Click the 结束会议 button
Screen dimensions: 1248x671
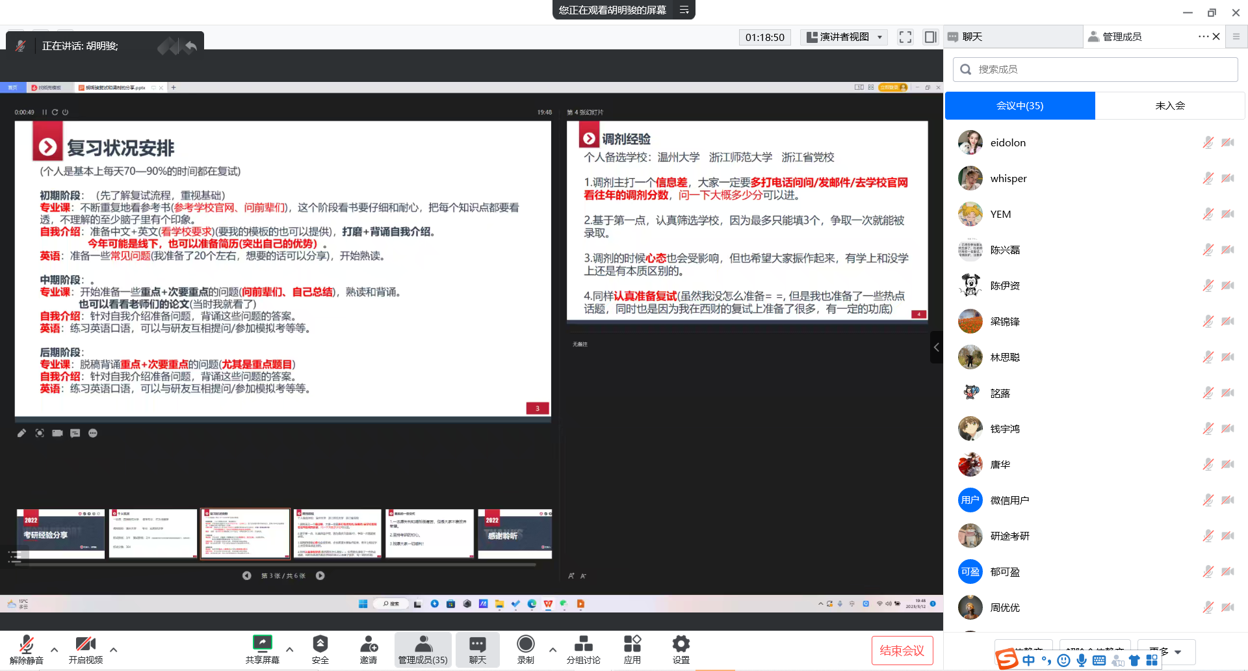coord(902,650)
